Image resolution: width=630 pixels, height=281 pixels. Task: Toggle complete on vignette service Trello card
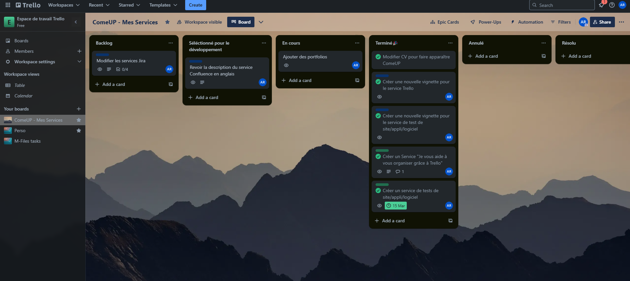coord(378,82)
